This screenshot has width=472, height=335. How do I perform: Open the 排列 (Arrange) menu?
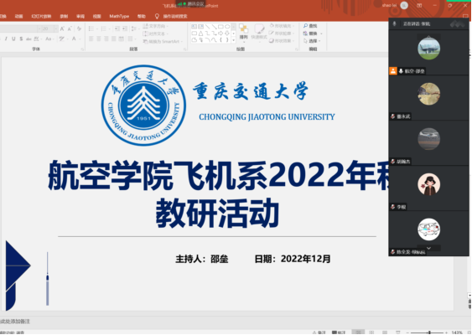click(243, 32)
